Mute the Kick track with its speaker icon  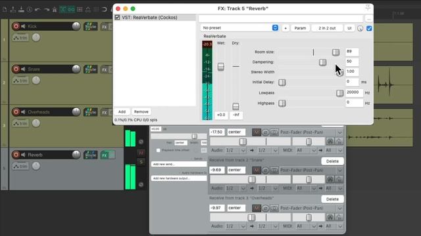(24, 26)
